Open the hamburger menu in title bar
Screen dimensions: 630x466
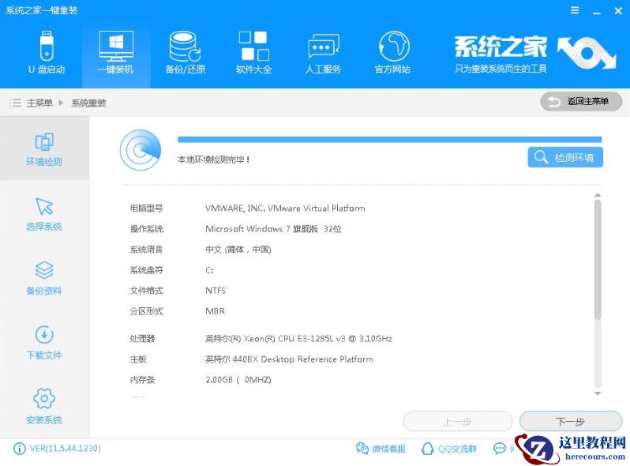click(x=575, y=10)
